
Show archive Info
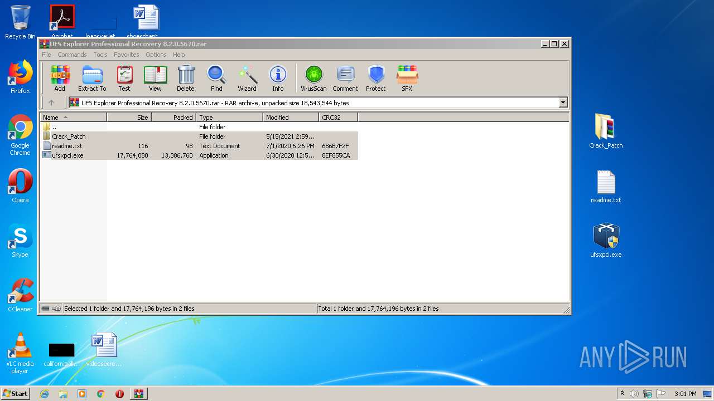[x=278, y=79]
